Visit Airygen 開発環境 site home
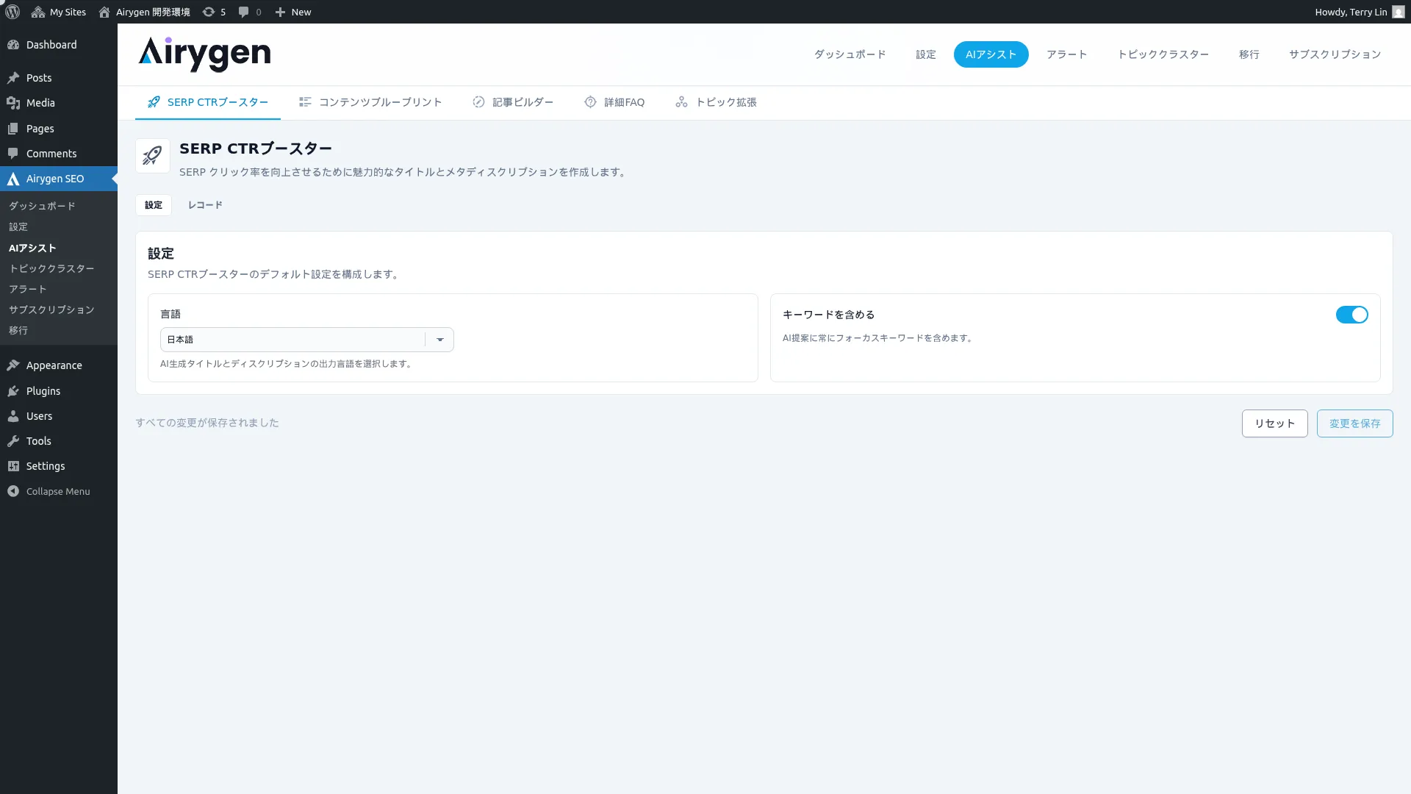The width and height of the screenshot is (1411, 794). [144, 12]
